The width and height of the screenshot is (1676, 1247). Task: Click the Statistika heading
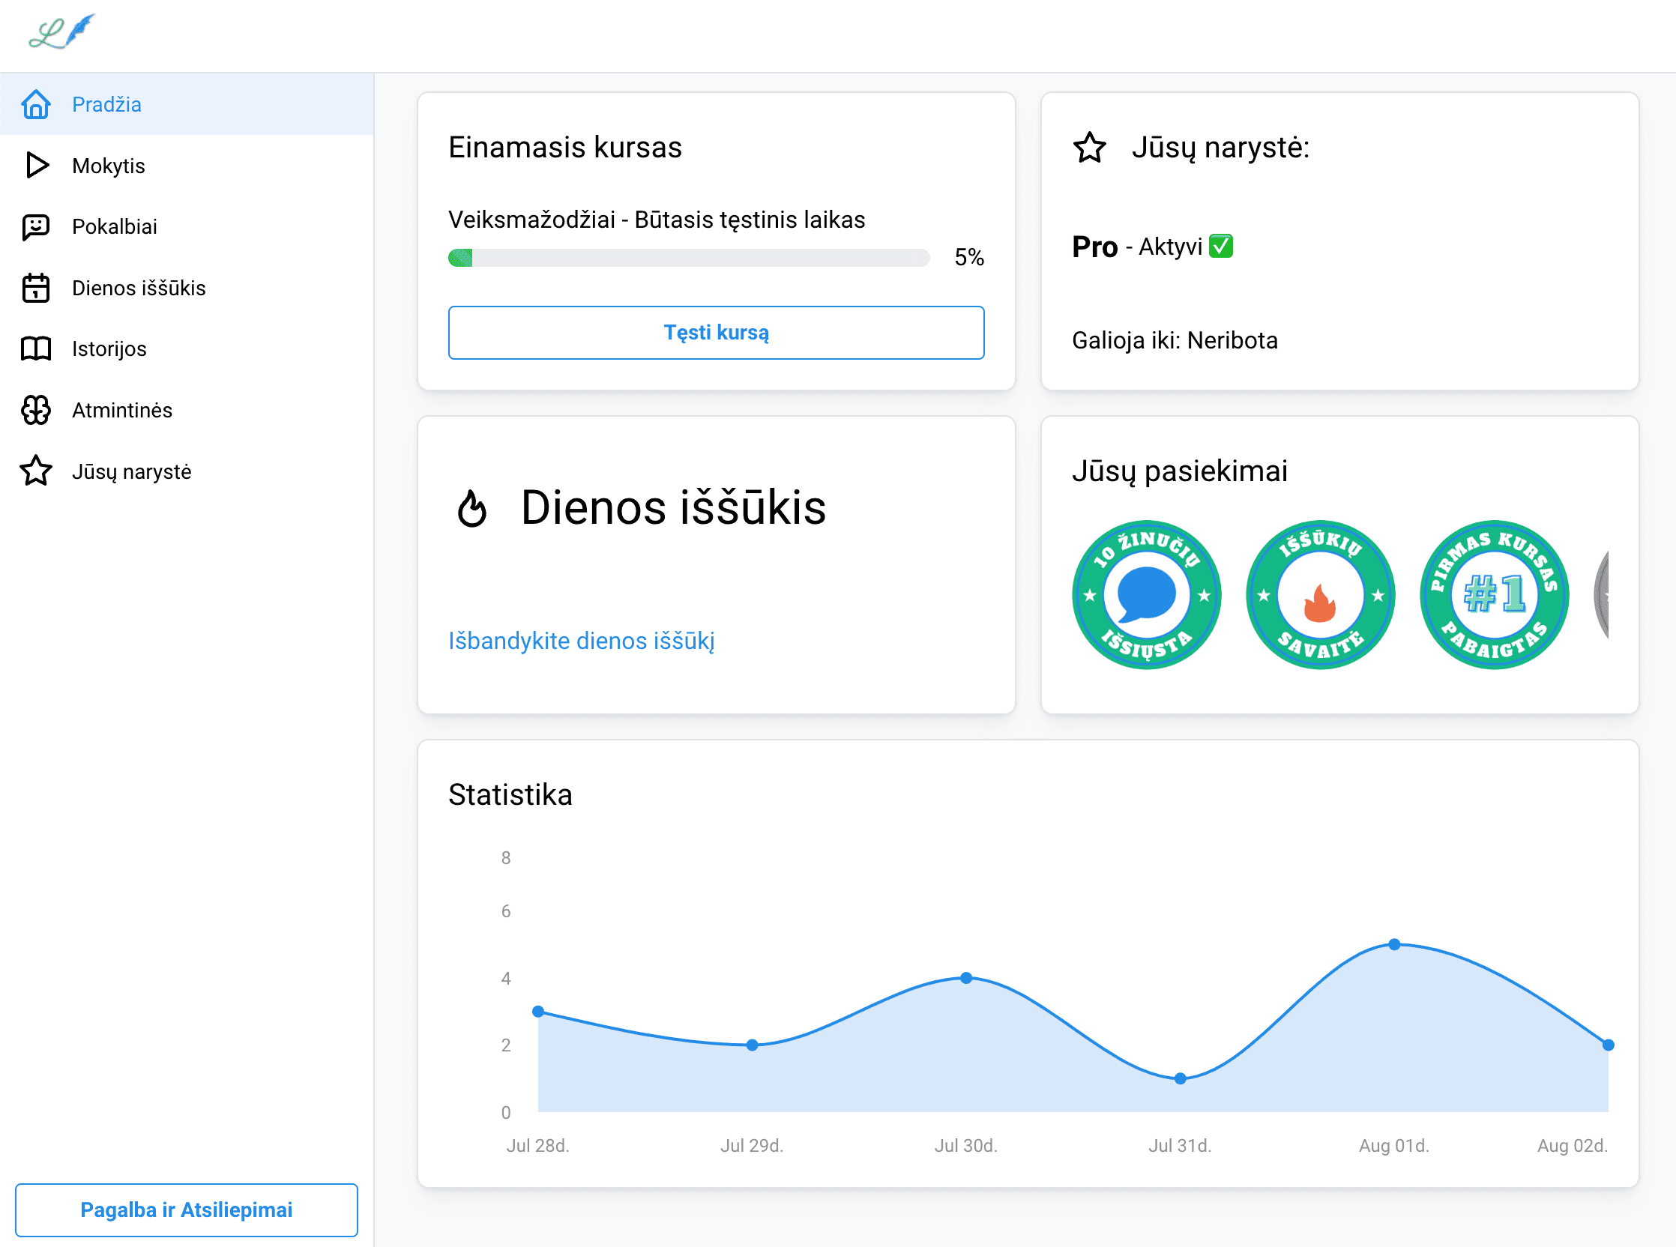[510, 795]
